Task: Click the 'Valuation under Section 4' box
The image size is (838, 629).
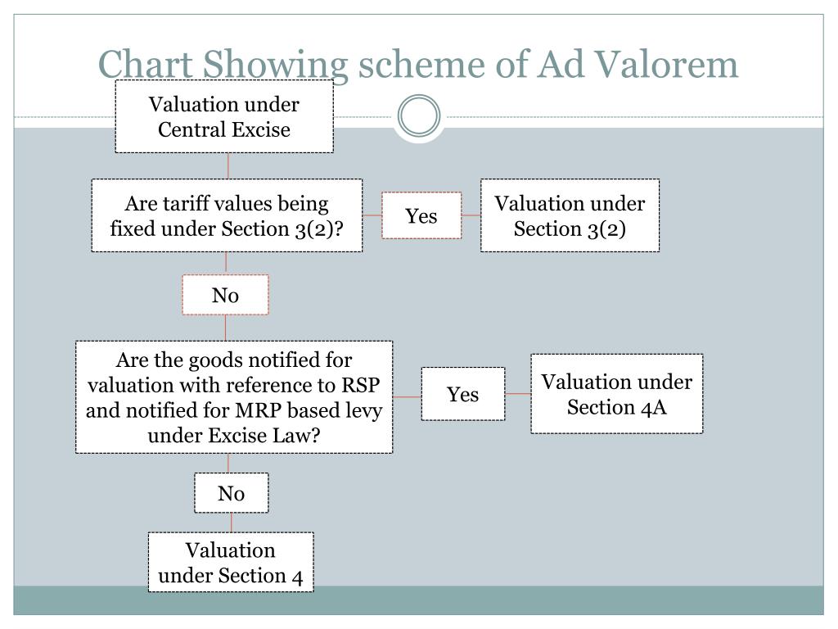Action: coord(231,562)
